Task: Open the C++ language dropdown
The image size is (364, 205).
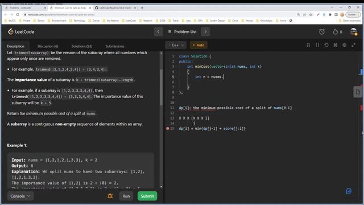Action: point(176,45)
